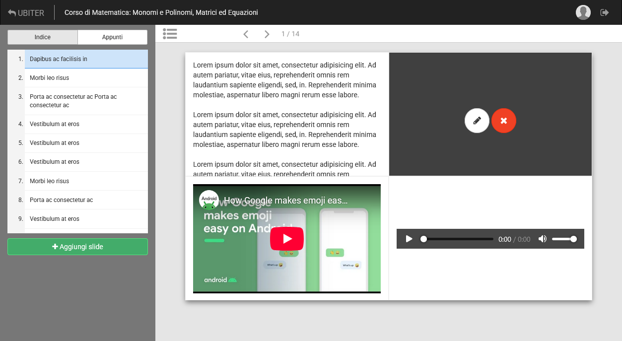Remove the dark media block with X
Screen dimensions: 622x341
(x=504, y=121)
